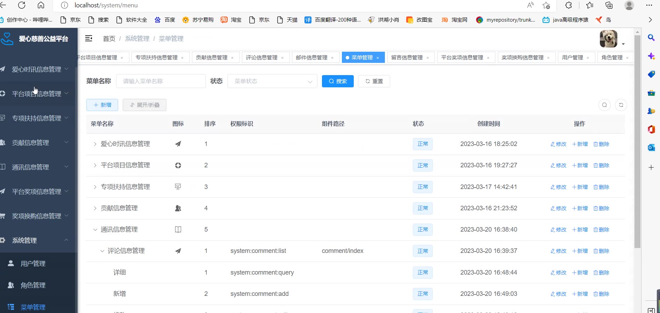Click the 重置 reset button
The image size is (660, 313).
pyautogui.click(x=374, y=81)
